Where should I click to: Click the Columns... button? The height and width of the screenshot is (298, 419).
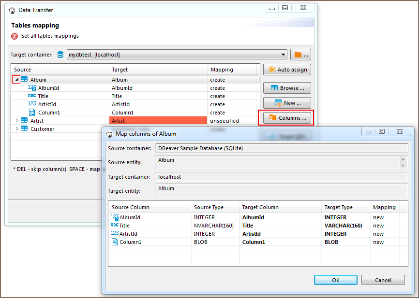point(287,118)
